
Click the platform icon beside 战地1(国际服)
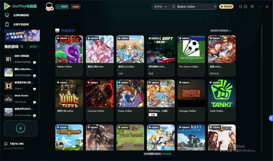tap(34, 63)
